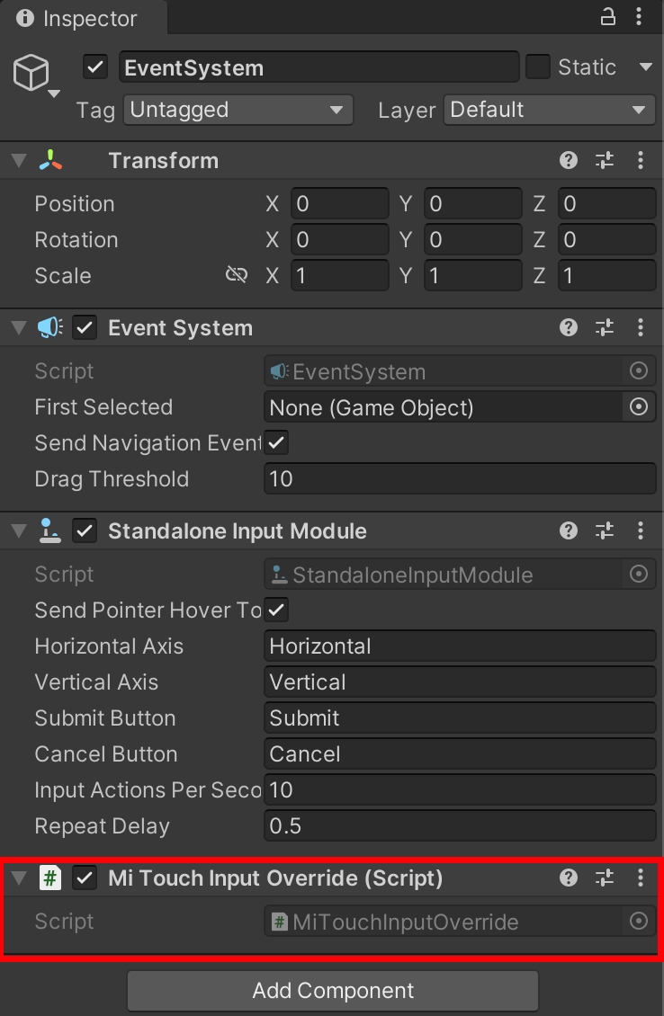Open the Transform component help icon
Screen dimensions: 664x1016
point(569,160)
